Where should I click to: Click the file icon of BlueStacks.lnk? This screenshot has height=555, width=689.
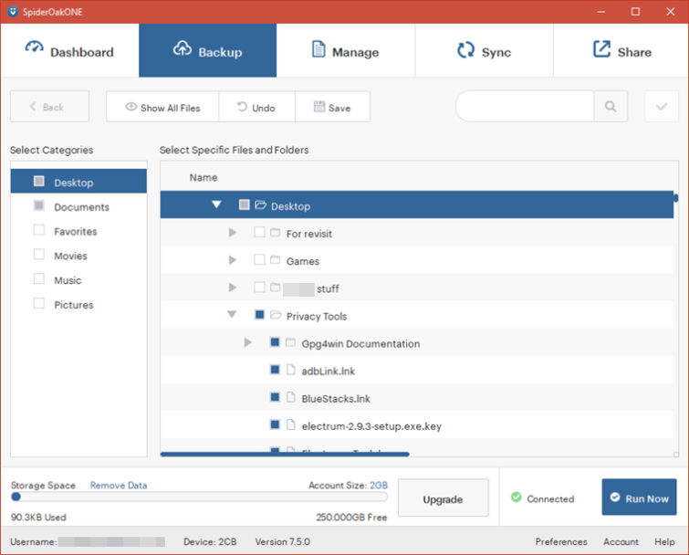(290, 397)
